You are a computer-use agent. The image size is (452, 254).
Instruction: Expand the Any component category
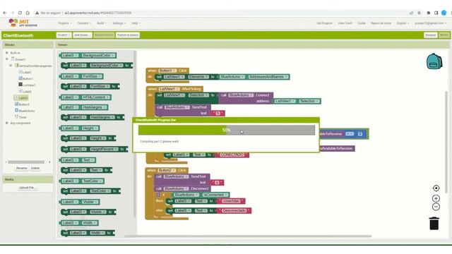tap(6, 123)
